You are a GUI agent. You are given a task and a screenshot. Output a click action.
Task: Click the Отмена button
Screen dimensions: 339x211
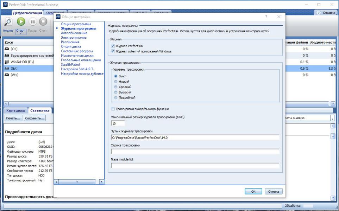point(274,191)
